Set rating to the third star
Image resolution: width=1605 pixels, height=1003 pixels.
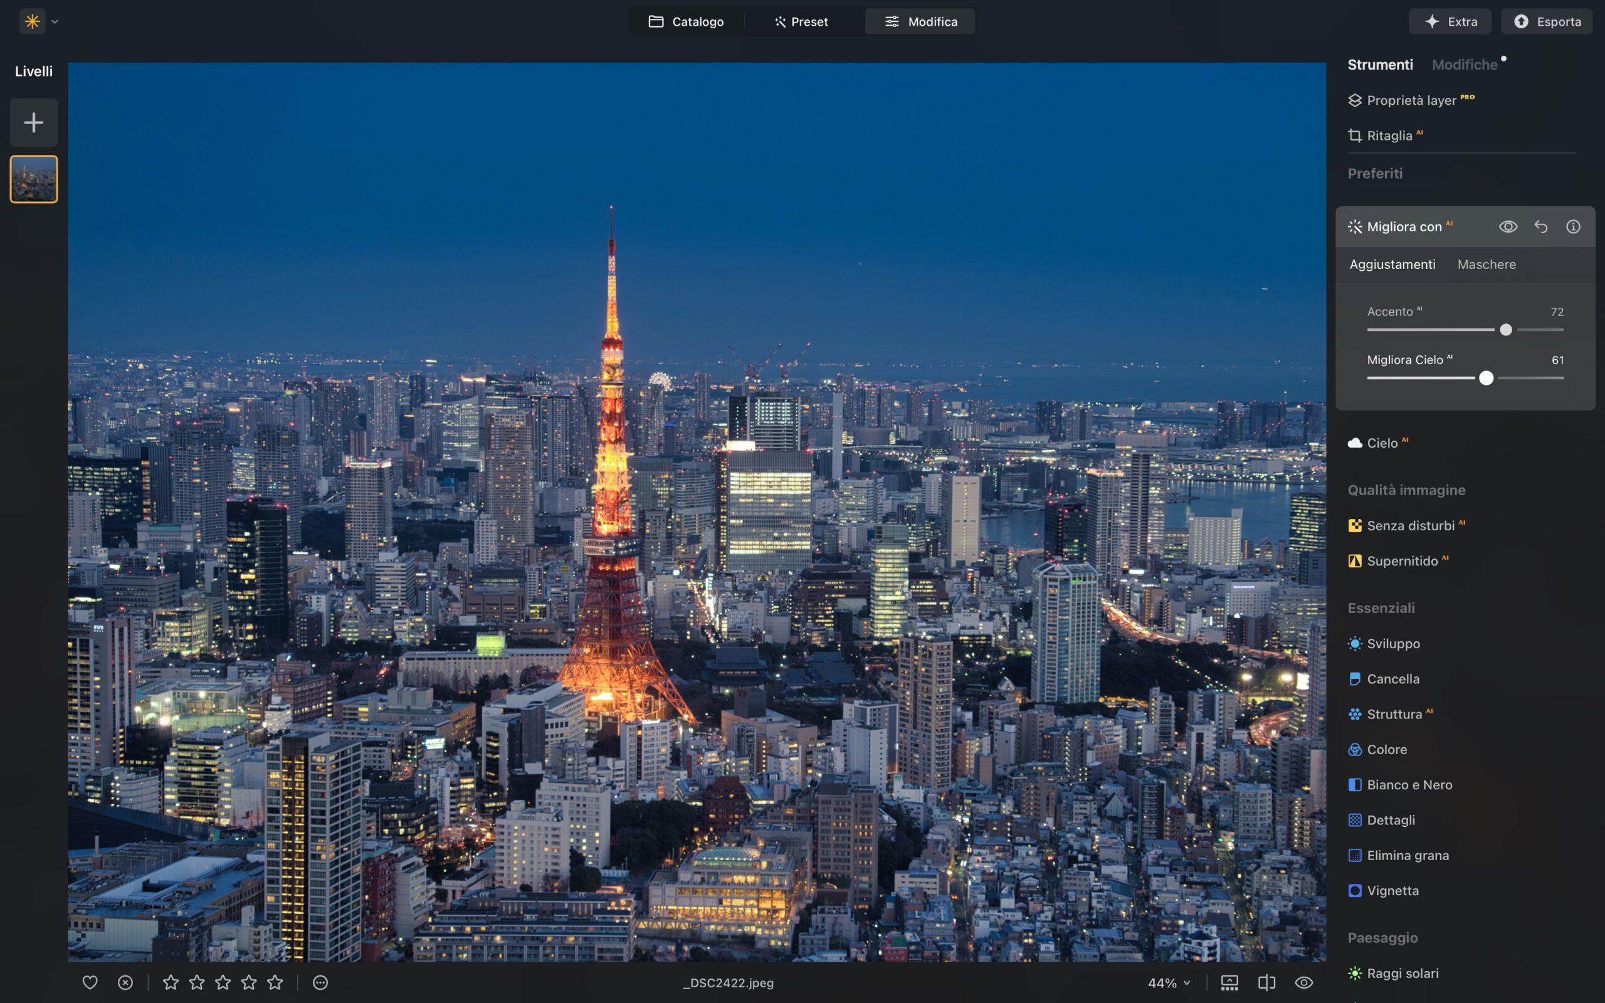[223, 982]
